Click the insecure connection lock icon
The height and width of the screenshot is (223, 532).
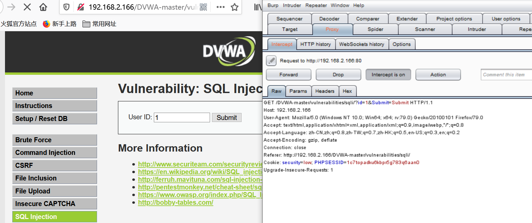[80, 7]
